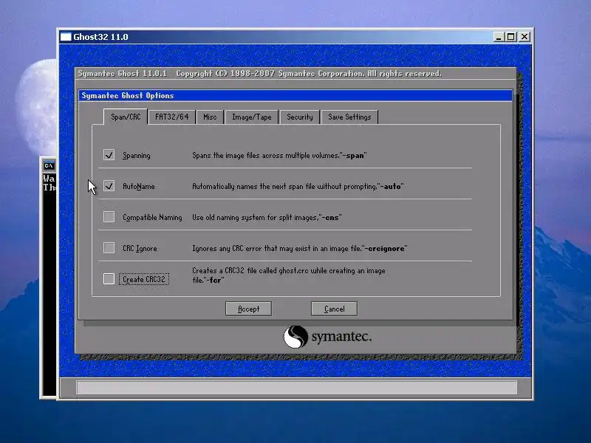Click the Accept button
Screen dimensions: 591x443
pos(248,309)
